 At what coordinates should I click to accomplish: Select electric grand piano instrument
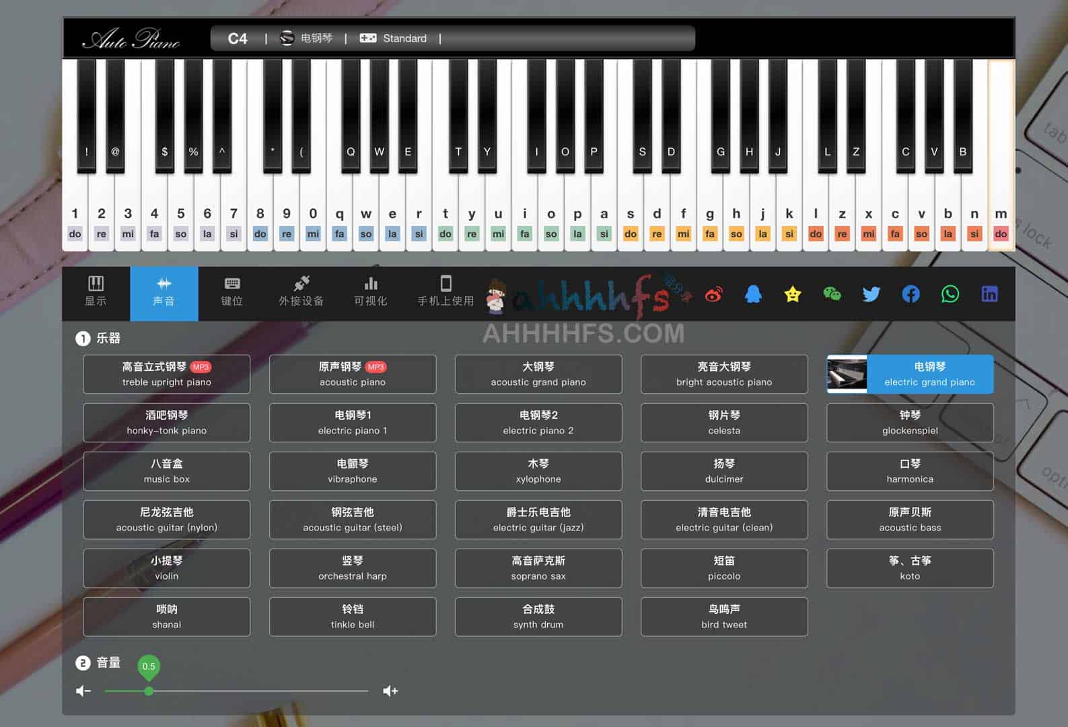pyautogui.click(x=910, y=374)
